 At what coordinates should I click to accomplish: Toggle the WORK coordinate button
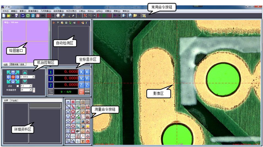87,92
